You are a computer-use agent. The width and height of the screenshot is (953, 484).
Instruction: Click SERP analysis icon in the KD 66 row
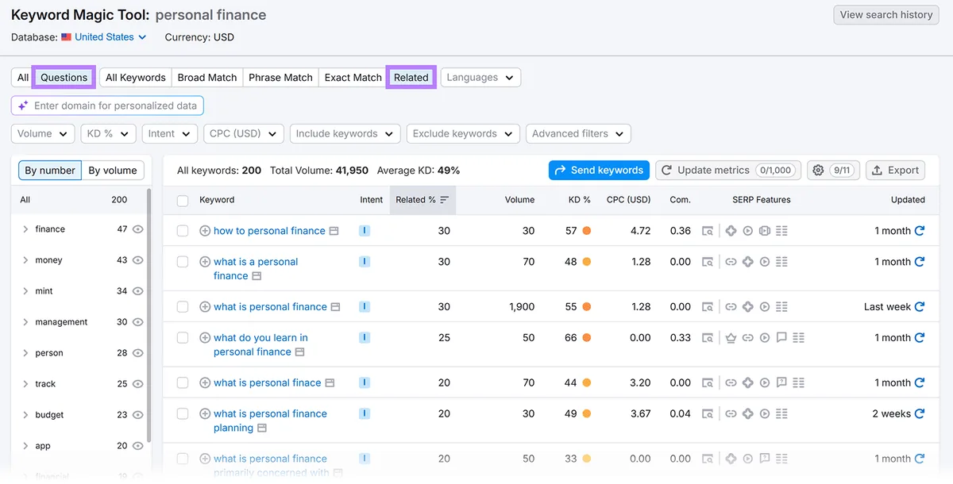coord(708,338)
